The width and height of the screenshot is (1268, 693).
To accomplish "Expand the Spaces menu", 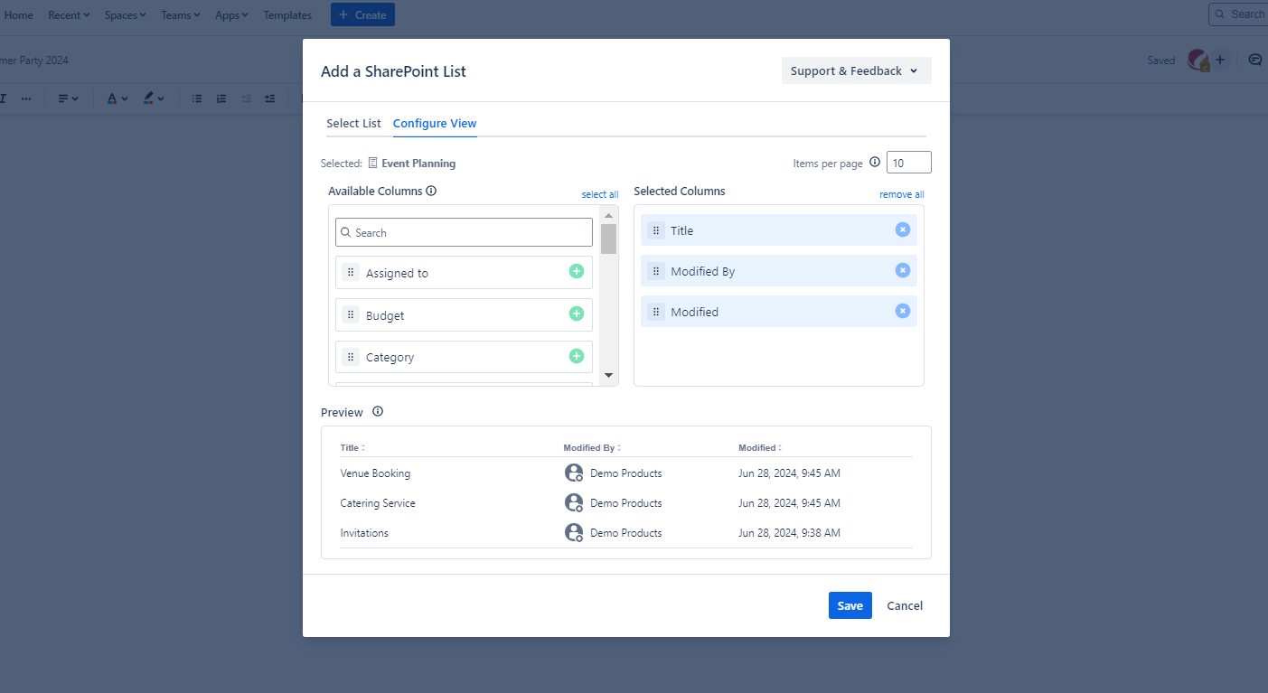I will point(125,15).
